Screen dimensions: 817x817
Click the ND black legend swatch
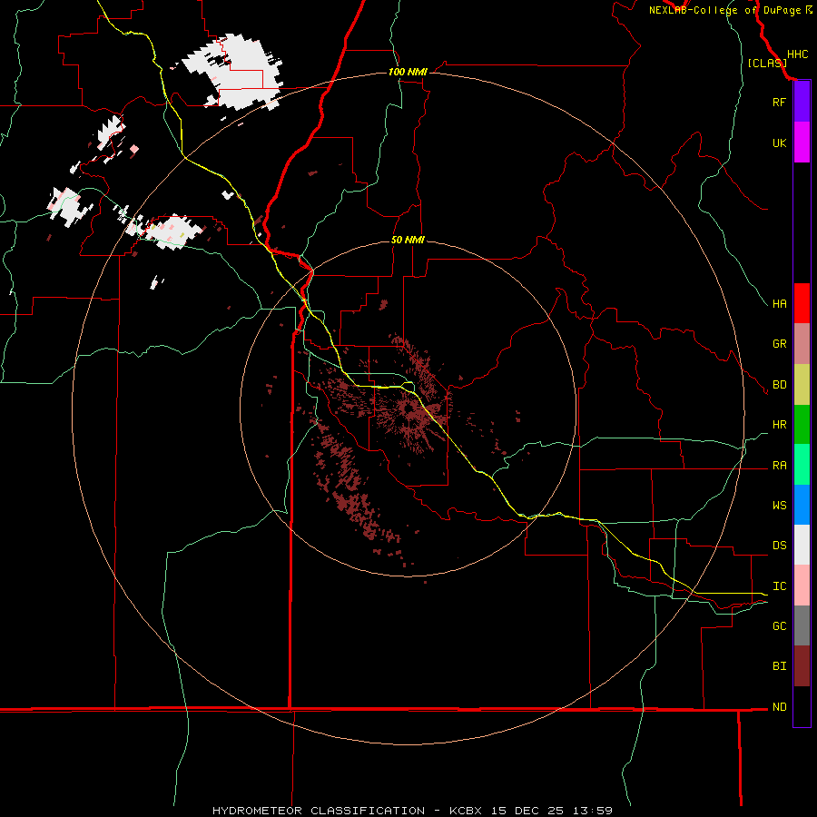click(x=802, y=706)
